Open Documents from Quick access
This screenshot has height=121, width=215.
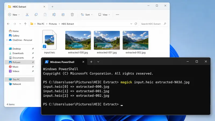coord(16,58)
